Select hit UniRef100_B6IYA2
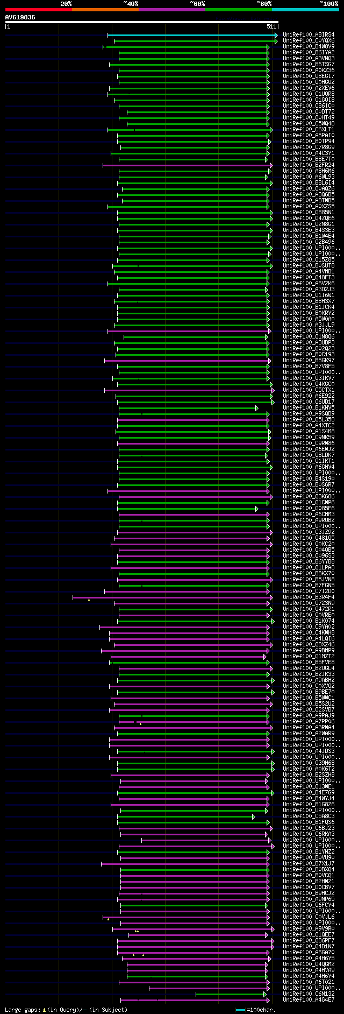The height and width of the screenshot is (1014, 344). pos(309,53)
